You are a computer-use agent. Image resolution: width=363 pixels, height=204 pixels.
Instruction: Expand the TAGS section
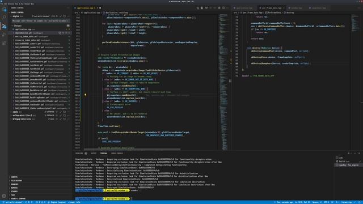point(13,195)
